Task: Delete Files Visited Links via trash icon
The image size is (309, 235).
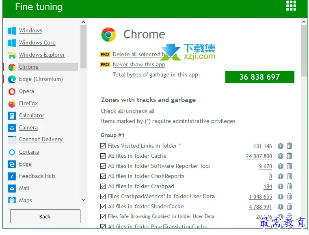Action: [290, 146]
